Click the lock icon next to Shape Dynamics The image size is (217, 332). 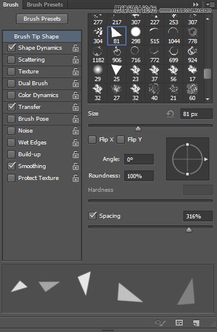76,48
